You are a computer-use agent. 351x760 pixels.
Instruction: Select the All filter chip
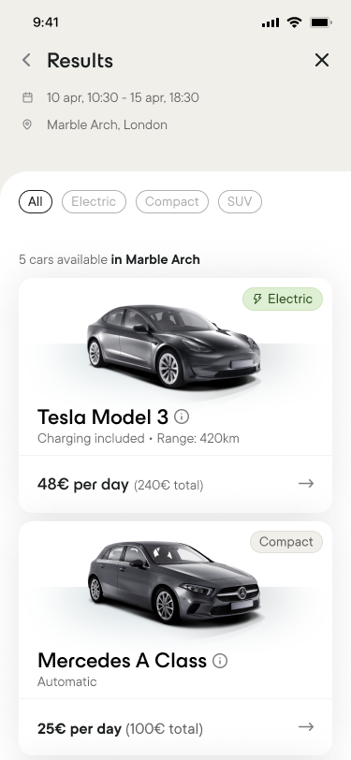pyautogui.click(x=36, y=201)
